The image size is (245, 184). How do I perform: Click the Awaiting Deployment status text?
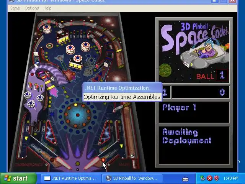click(x=187, y=136)
